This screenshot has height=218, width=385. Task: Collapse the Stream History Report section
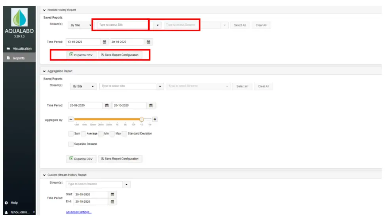(44, 10)
